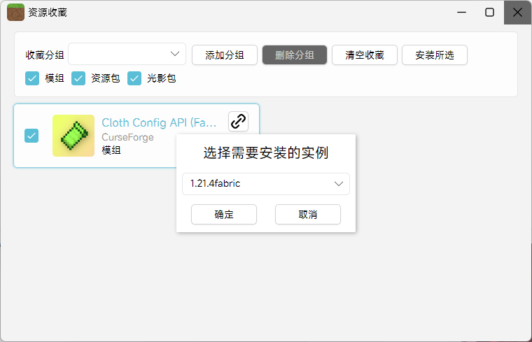
Task: Open the 收藏分组 dropdown list
Action: 127,55
